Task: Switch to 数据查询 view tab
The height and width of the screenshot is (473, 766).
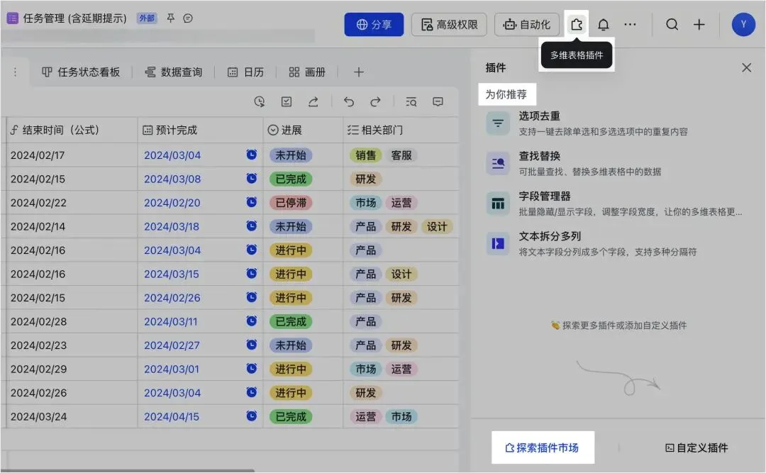Action: [x=174, y=72]
